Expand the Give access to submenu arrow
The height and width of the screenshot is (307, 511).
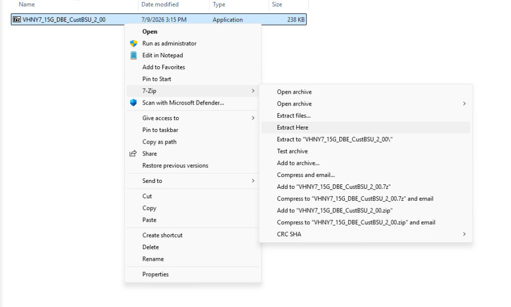(253, 118)
